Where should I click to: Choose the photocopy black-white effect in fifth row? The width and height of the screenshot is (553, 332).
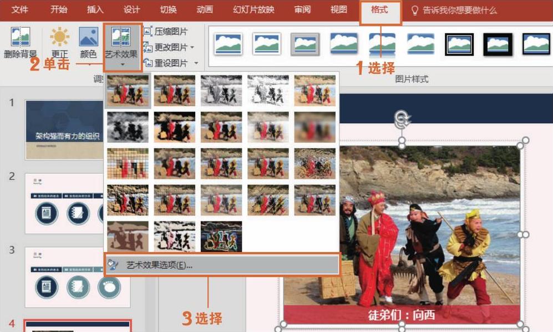tap(175, 237)
